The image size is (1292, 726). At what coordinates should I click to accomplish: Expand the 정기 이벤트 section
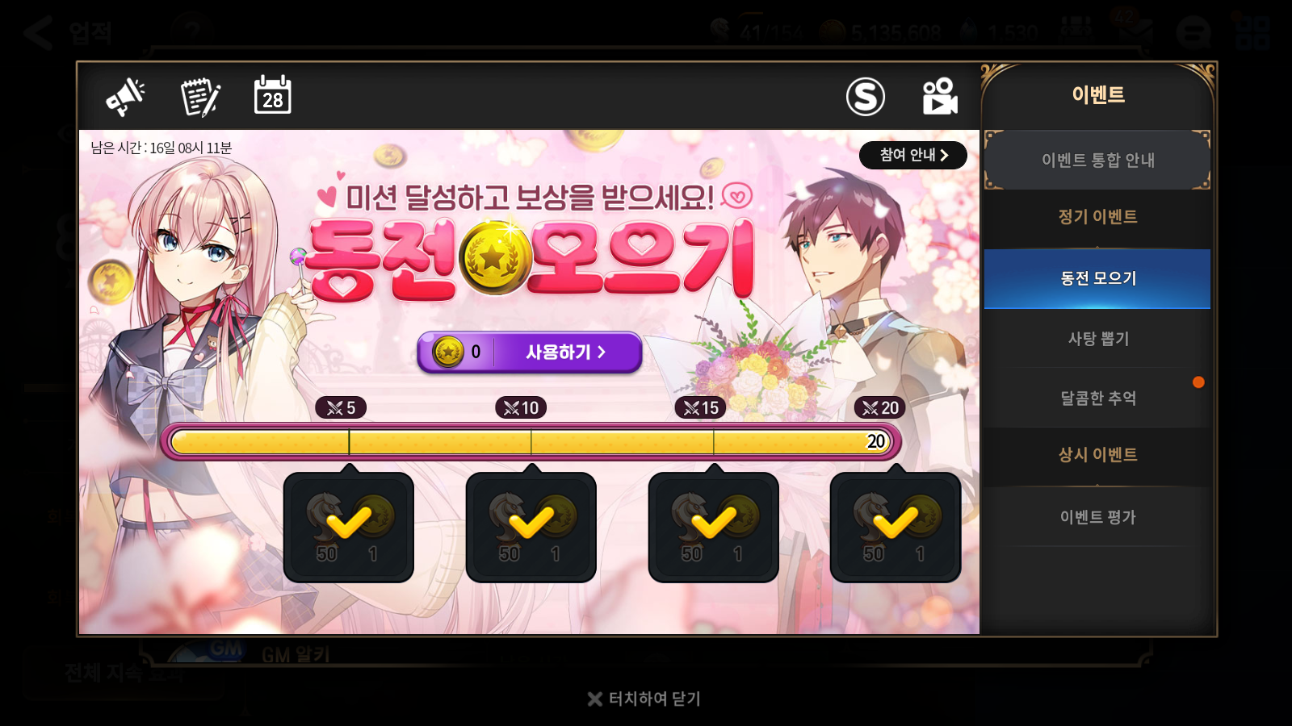click(1097, 217)
